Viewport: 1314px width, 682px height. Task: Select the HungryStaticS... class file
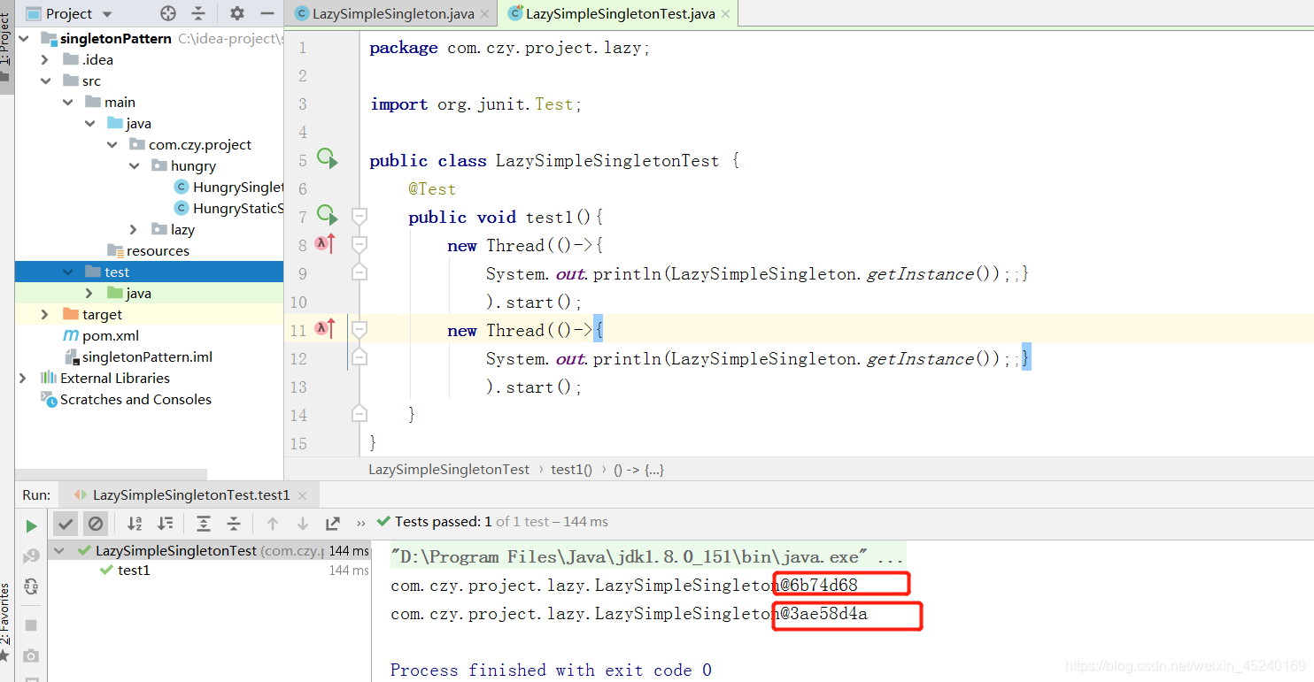point(228,208)
